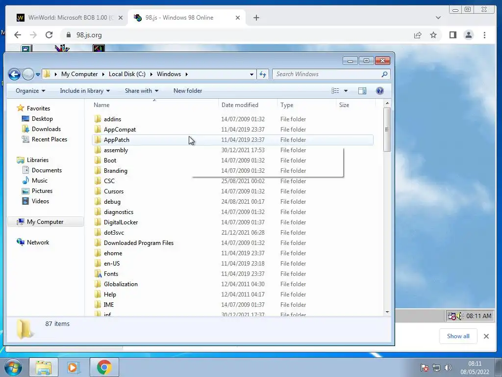
Task: Click My Computer in the address breadcrumb
Action: tap(79, 74)
